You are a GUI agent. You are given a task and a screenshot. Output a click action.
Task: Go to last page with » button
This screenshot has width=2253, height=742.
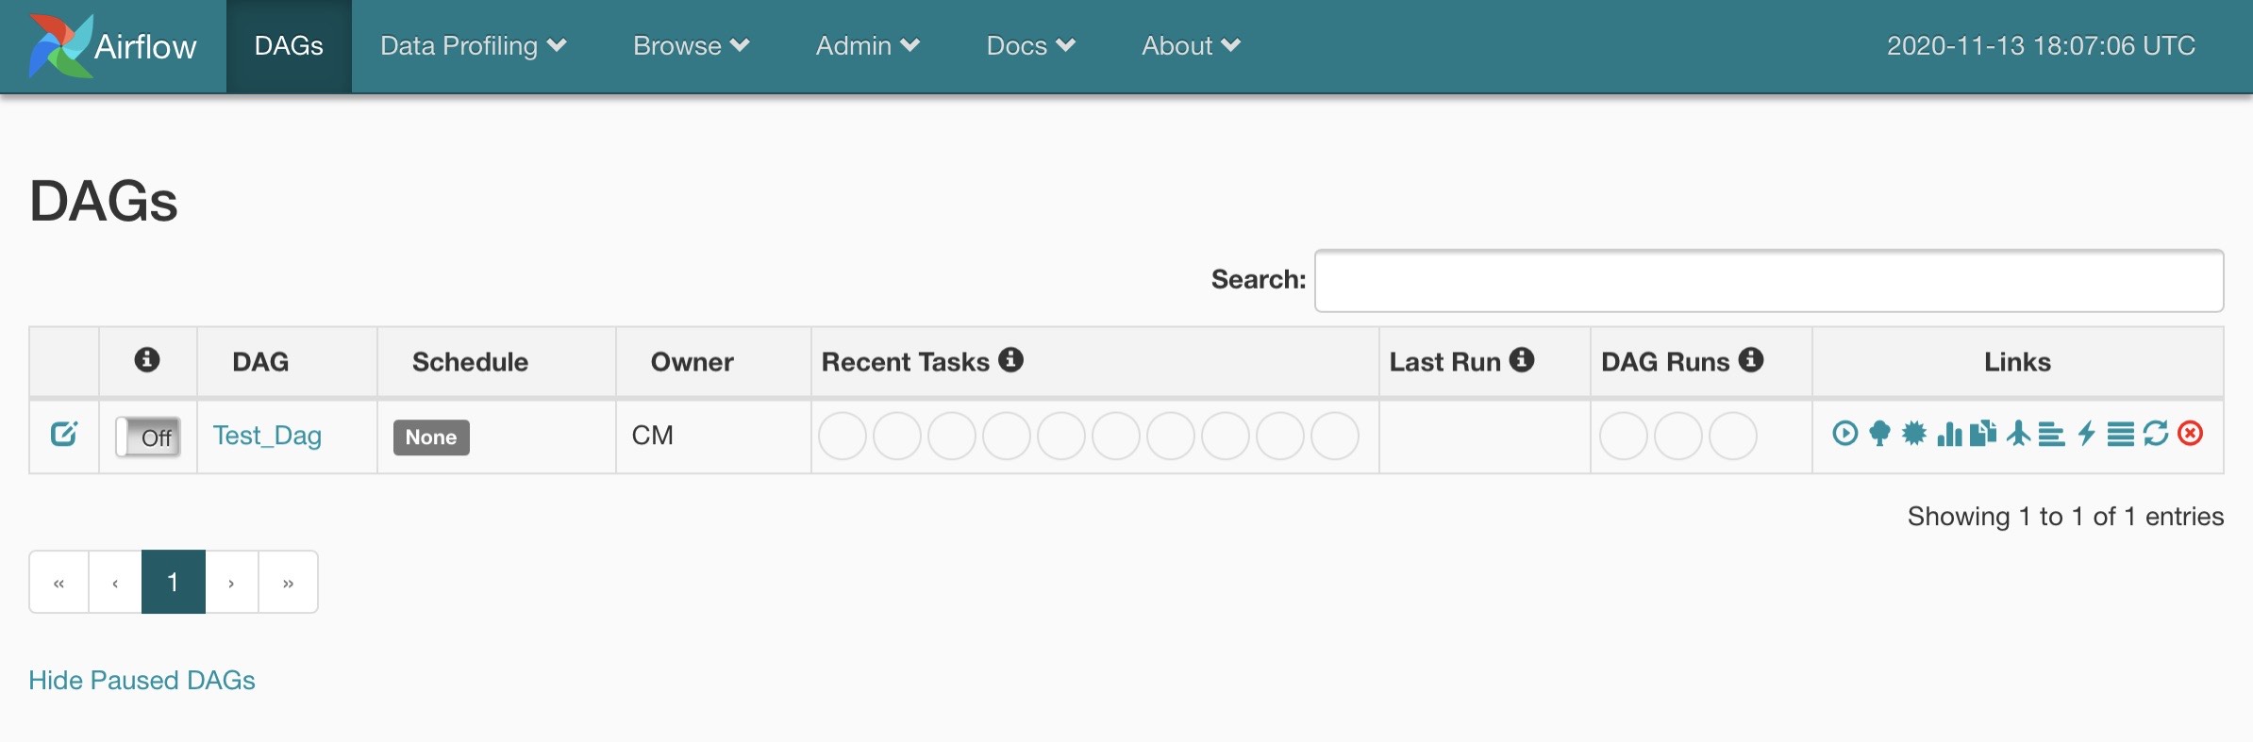click(289, 582)
